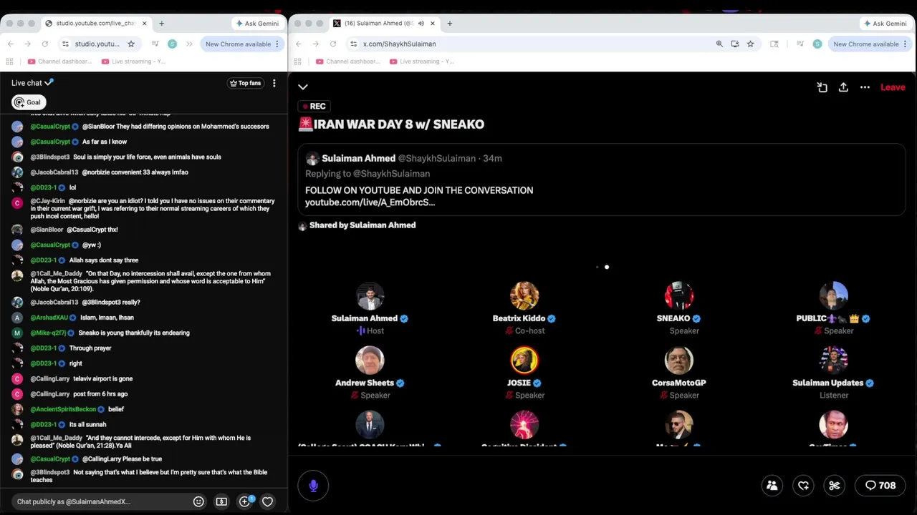Open Beatrix Kiddo co-host avatar
Screen dimensions: 917x515
524,296
